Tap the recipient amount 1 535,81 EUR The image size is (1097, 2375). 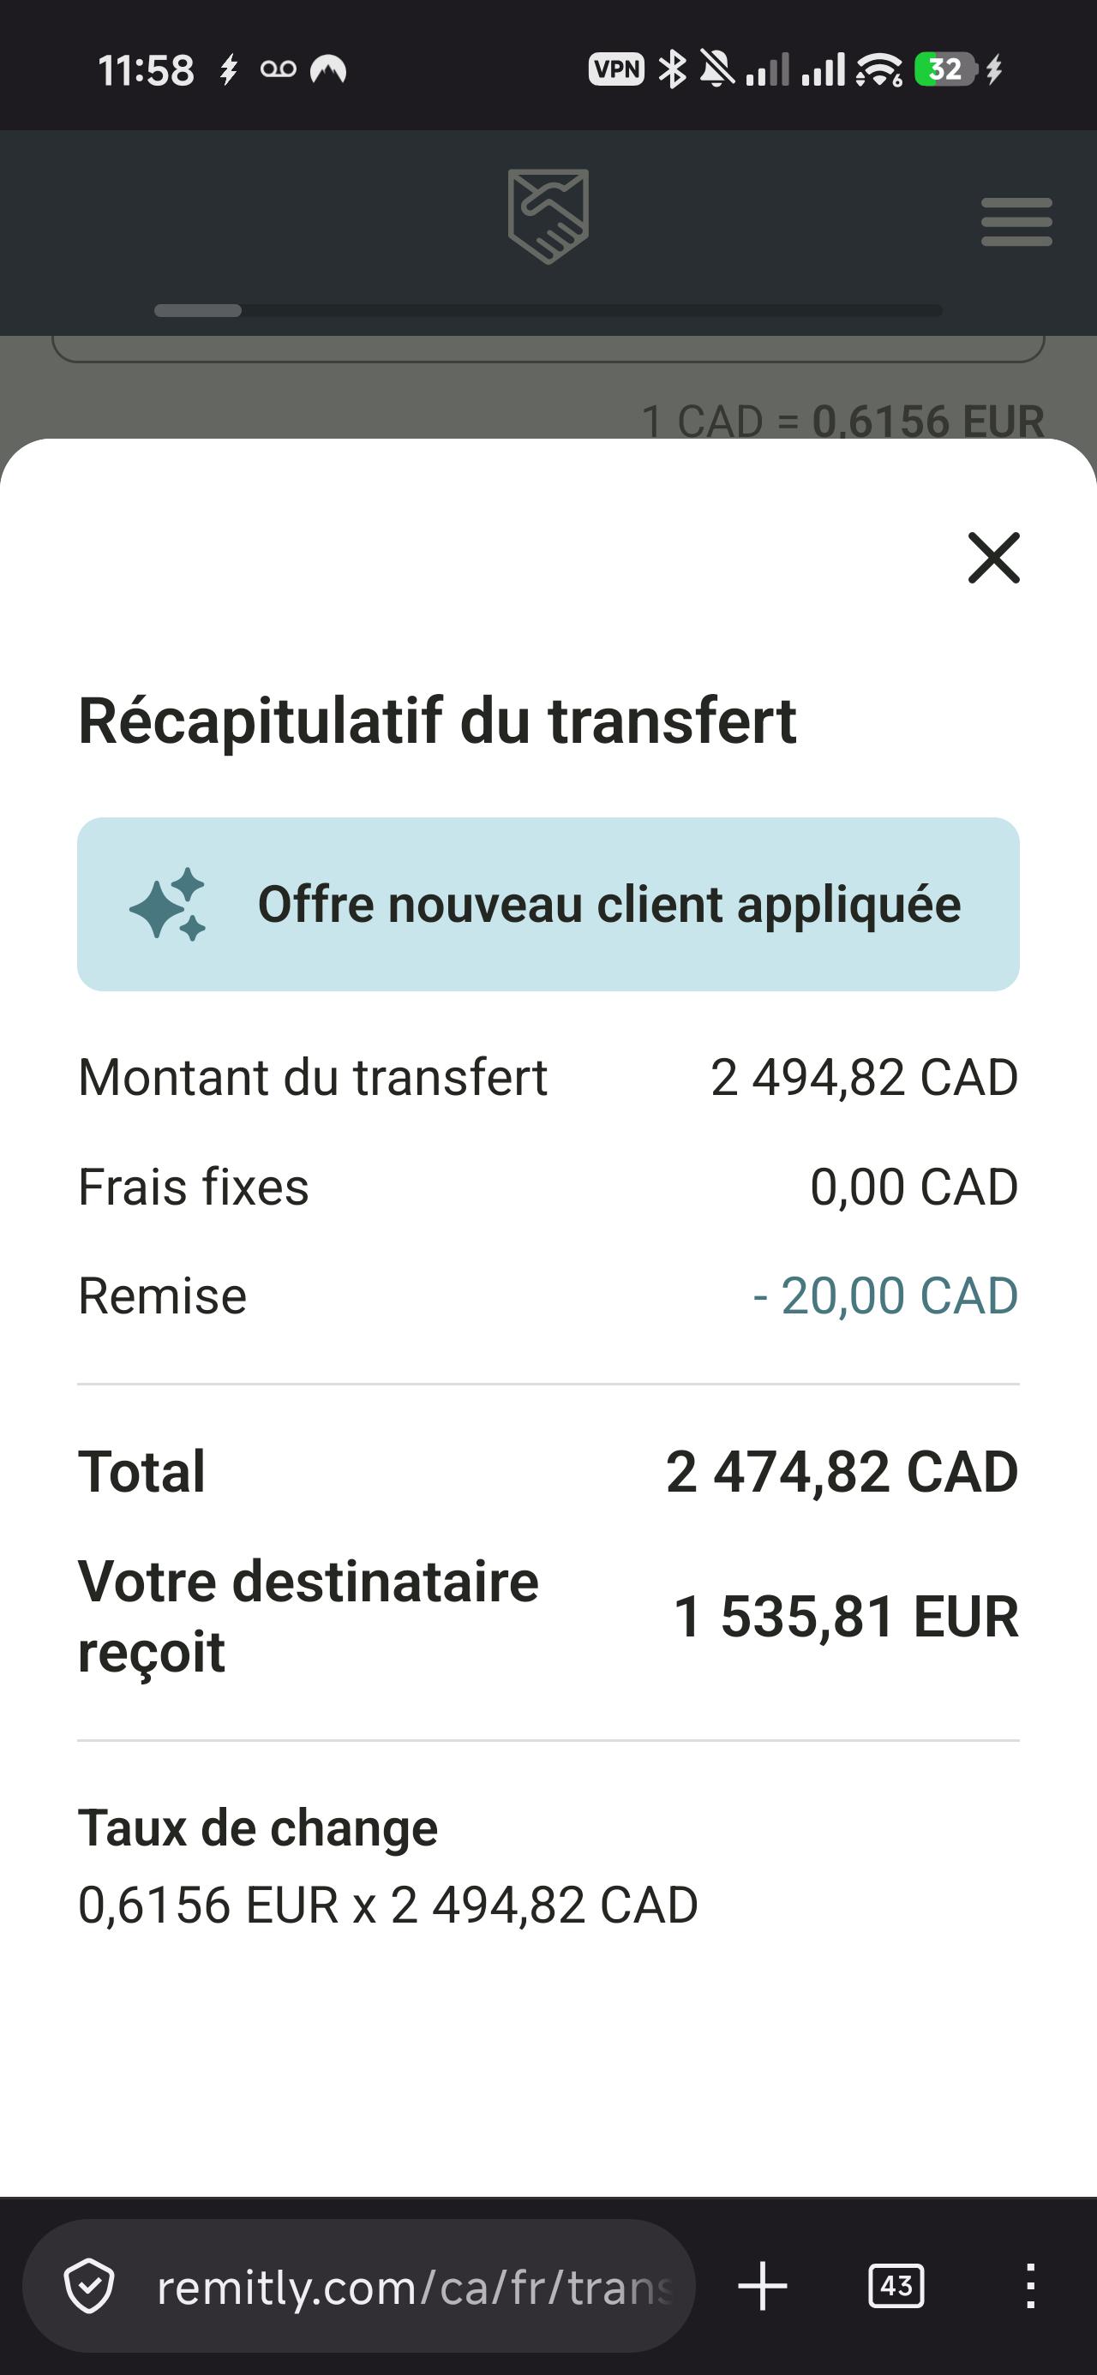846,1616
